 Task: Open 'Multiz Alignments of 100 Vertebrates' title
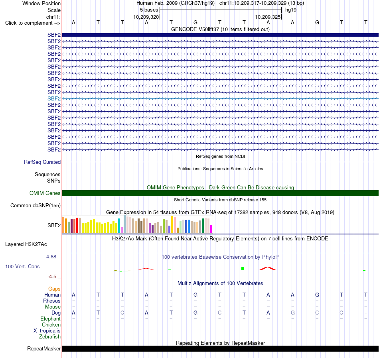(220, 283)
